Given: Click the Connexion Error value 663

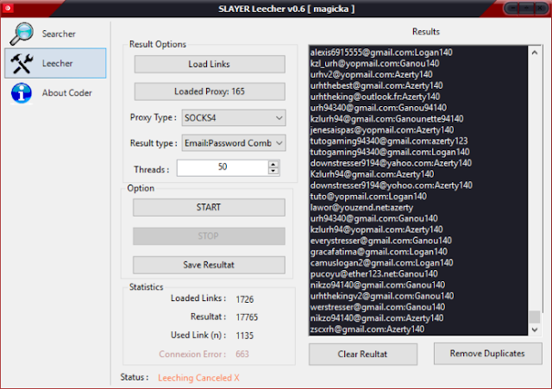Looking at the screenshot, I should [x=242, y=354].
